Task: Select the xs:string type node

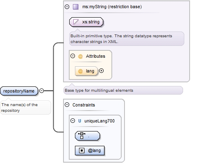Action: point(86,22)
